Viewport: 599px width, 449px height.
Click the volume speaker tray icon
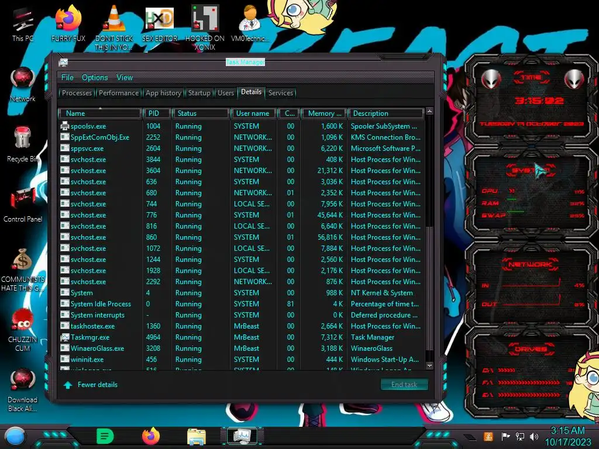click(x=533, y=436)
